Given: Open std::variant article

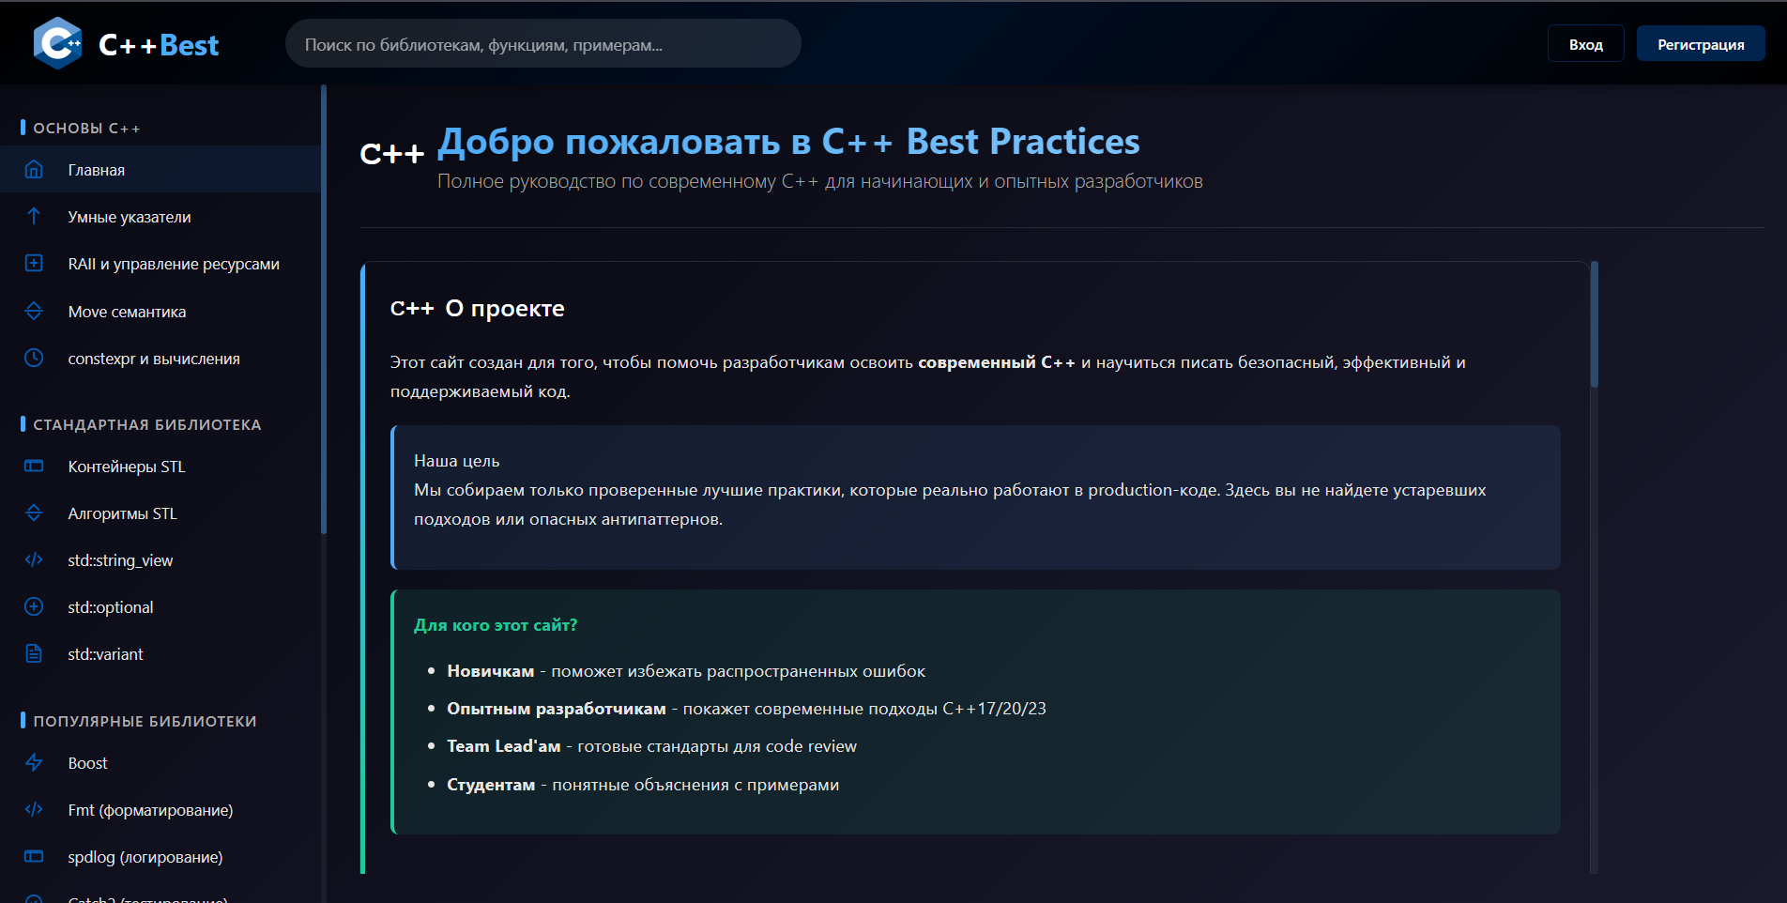Looking at the screenshot, I should pyautogui.click(x=160, y=653).
